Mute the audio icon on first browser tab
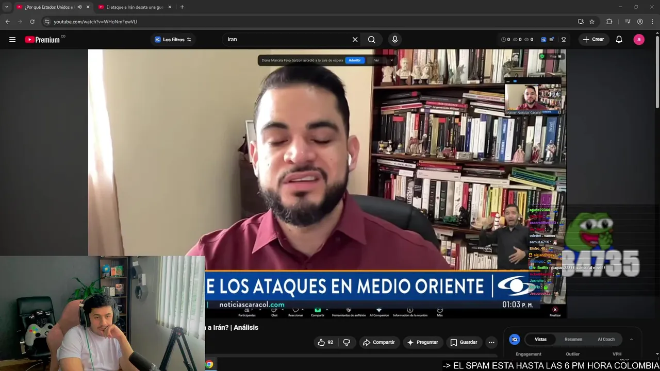This screenshot has height=371, width=660. click(79, 7)
